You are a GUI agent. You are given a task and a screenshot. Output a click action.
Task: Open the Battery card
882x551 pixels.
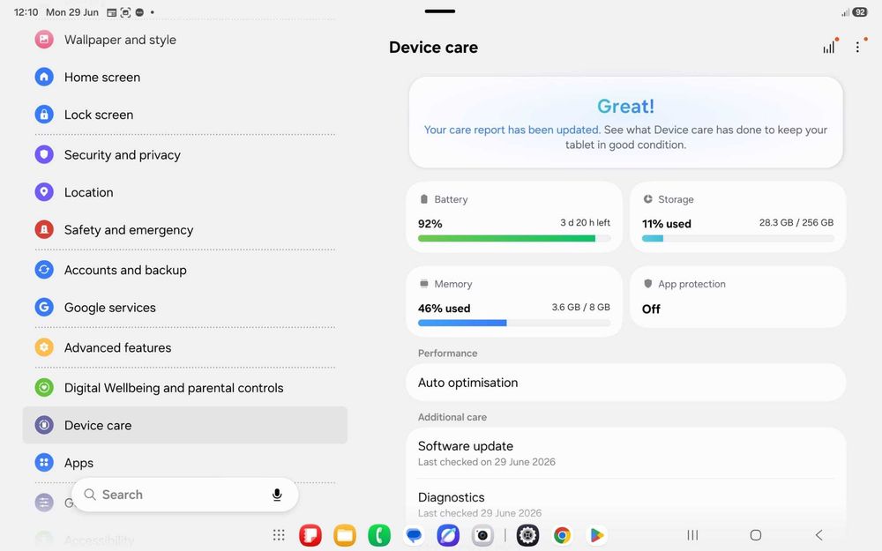coord(514,217)
